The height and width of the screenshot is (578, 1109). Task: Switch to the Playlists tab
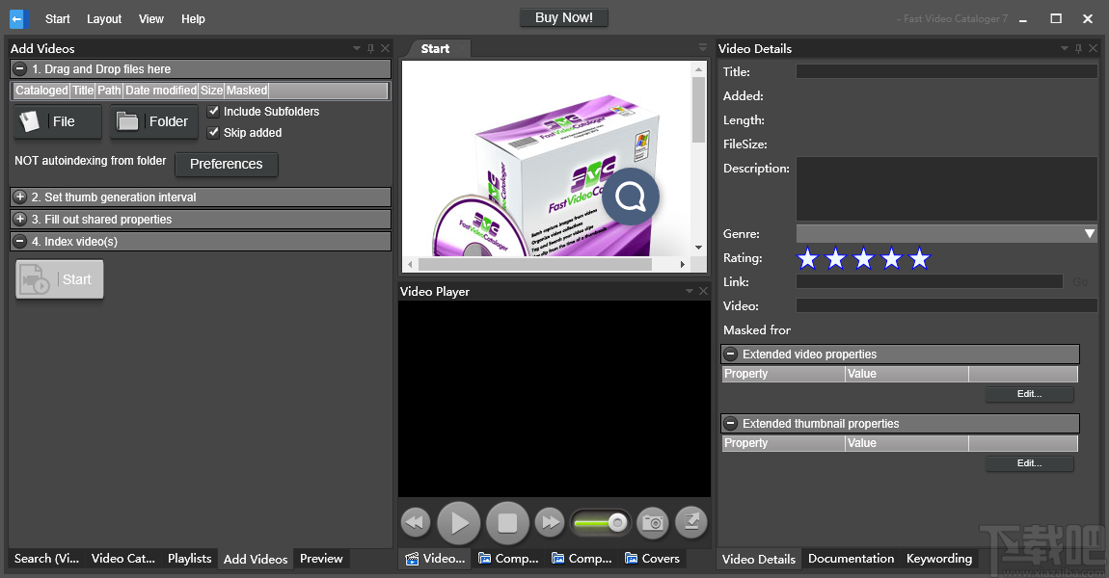click(x=189, y=559)
